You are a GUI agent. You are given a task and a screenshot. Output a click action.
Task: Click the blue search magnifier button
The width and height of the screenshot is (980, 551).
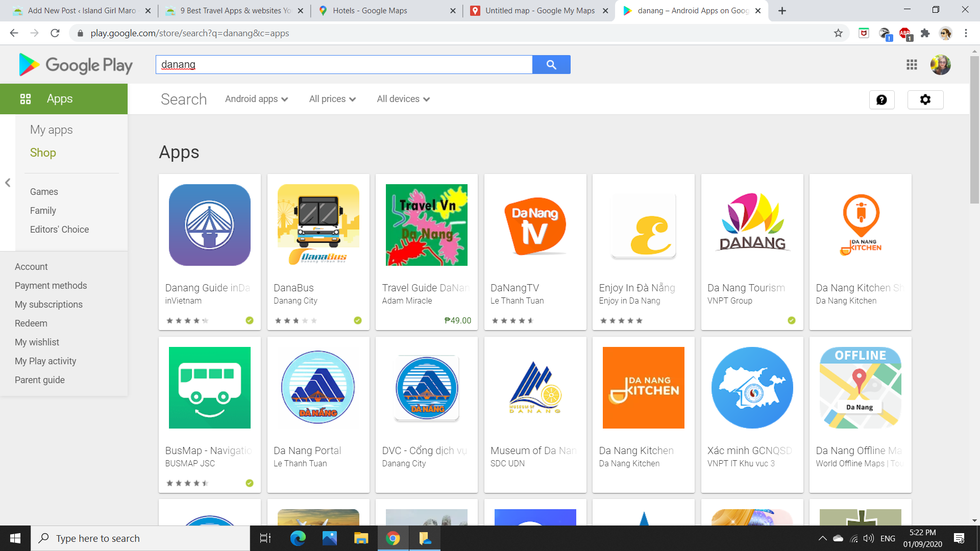coord(551,65)
